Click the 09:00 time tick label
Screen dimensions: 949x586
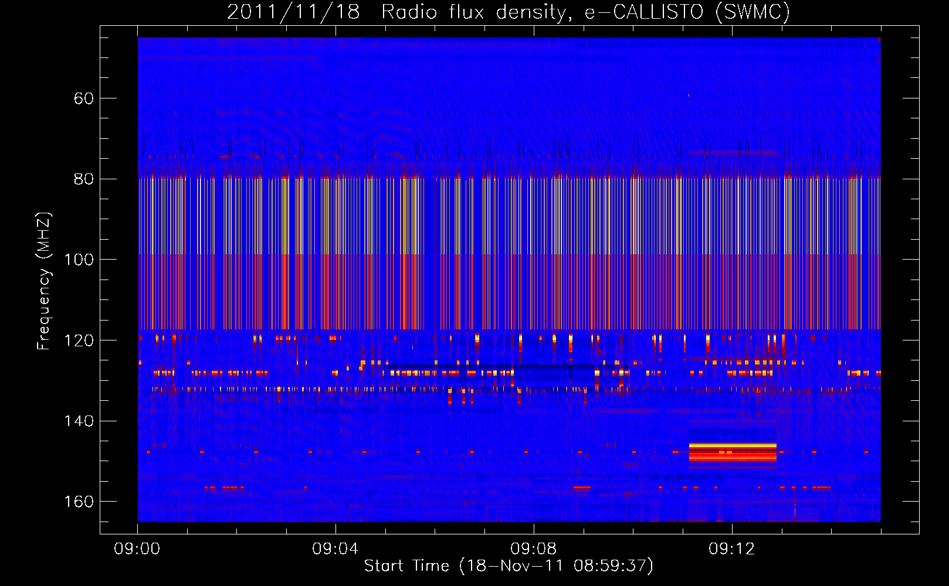(x=137, y=549)
